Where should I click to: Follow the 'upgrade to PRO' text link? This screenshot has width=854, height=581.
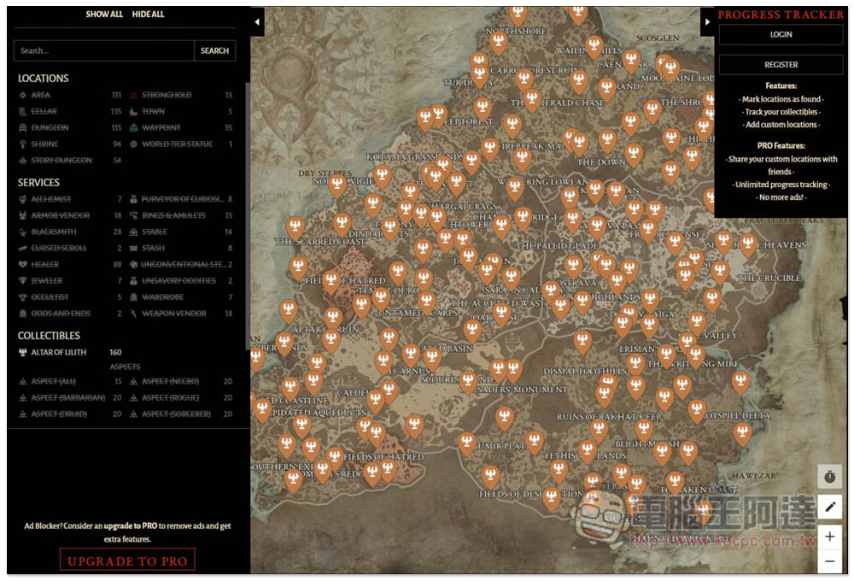pyautogui.click(x=130, y=526)
